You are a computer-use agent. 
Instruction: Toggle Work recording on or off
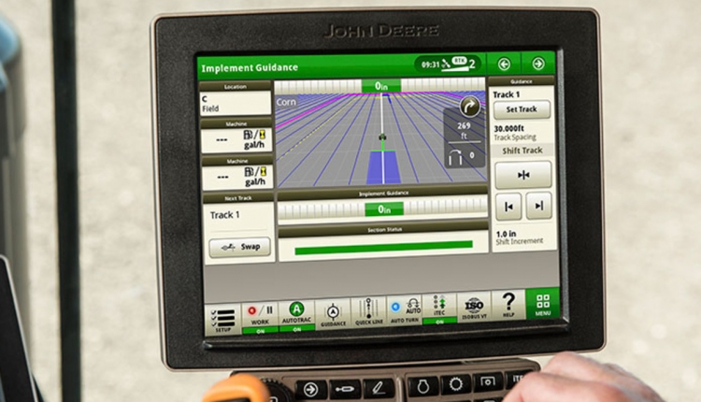pos(260,318)
